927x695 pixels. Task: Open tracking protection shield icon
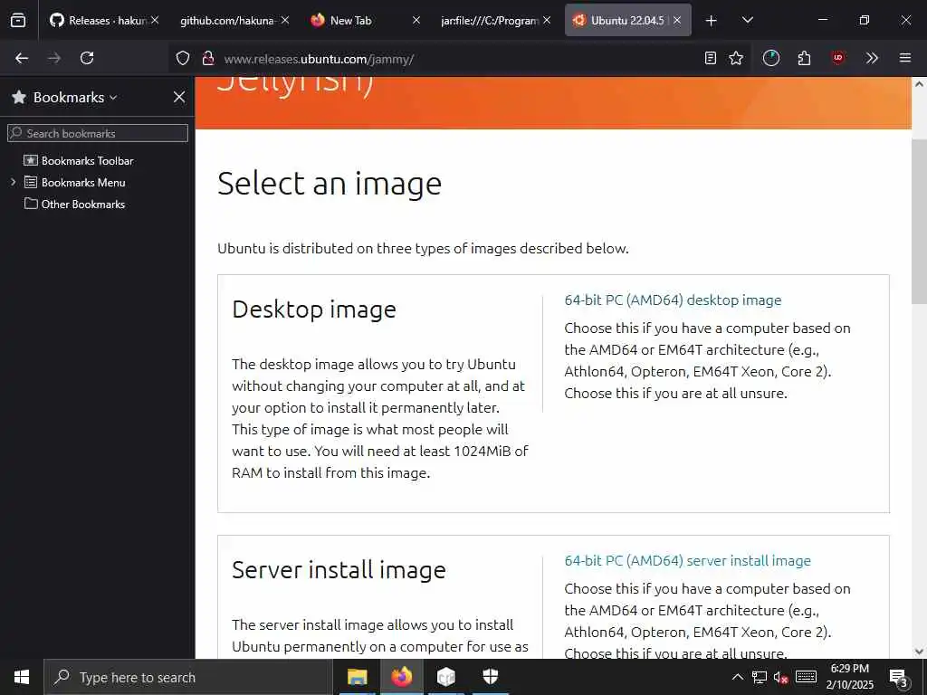tap(183, 58)
